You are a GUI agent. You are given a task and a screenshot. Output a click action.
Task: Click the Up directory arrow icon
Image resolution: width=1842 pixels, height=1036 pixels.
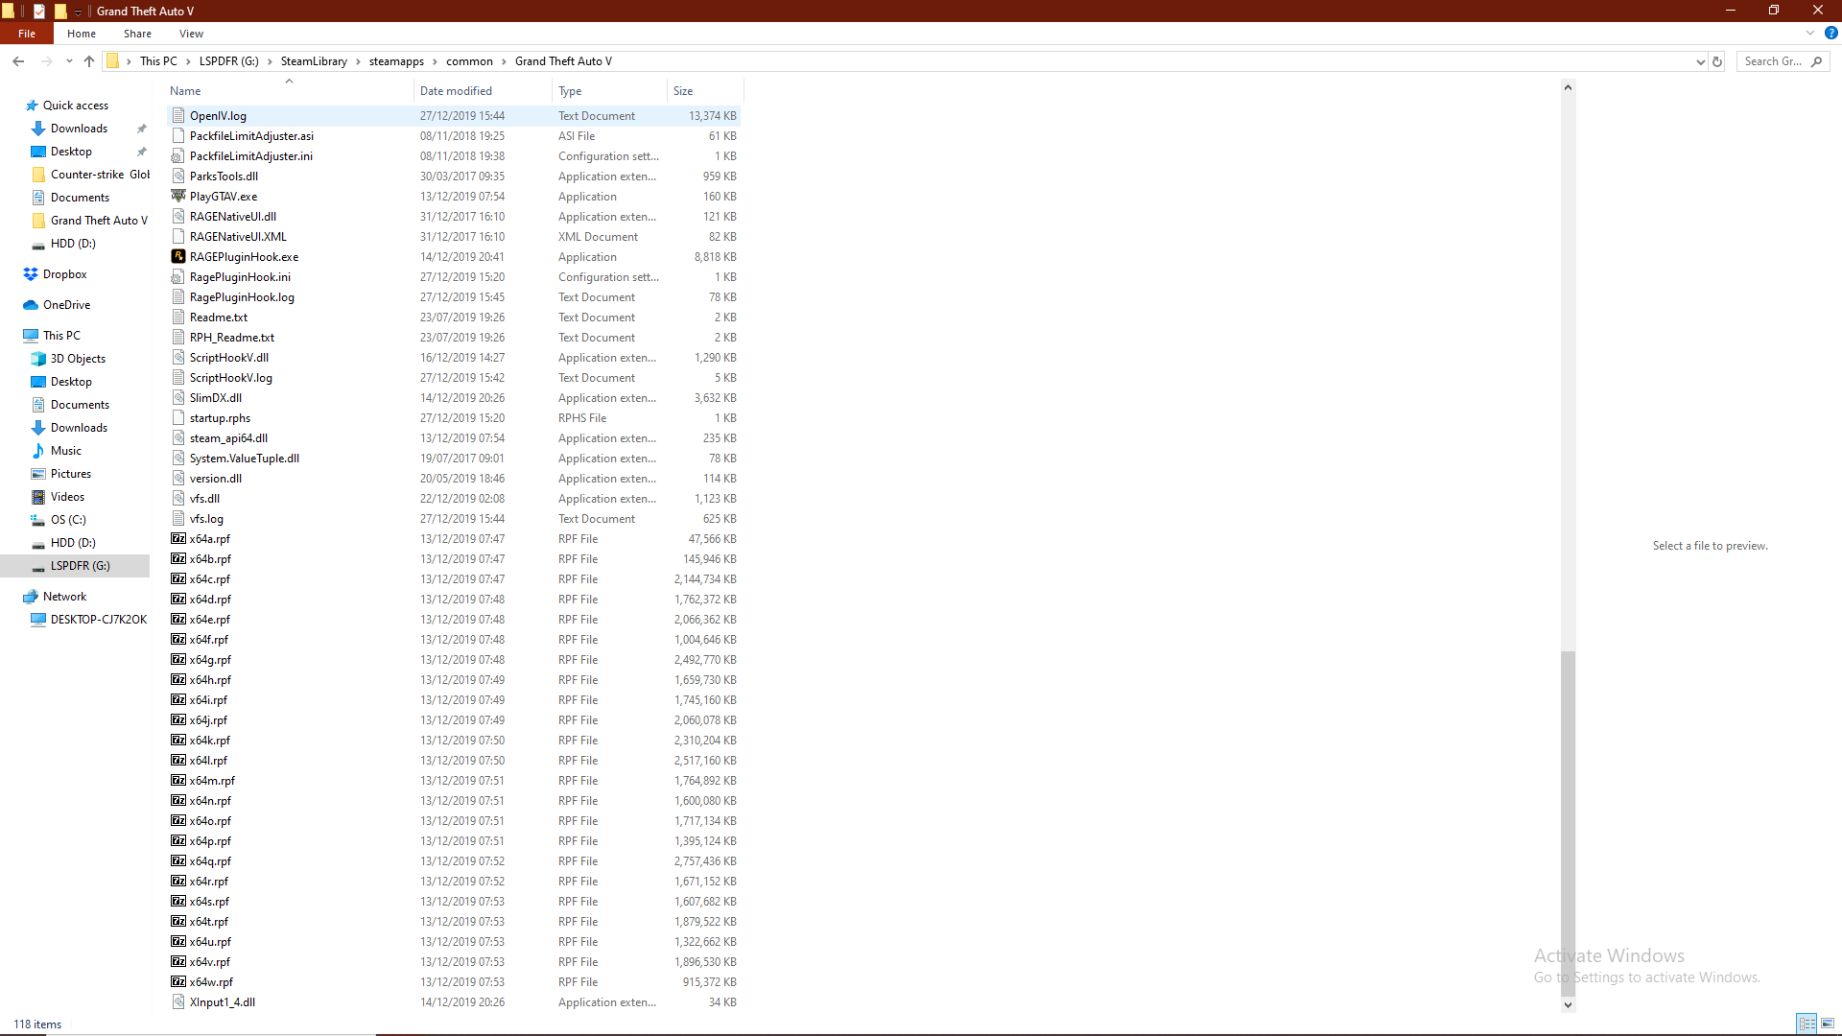tap(89, 61)
